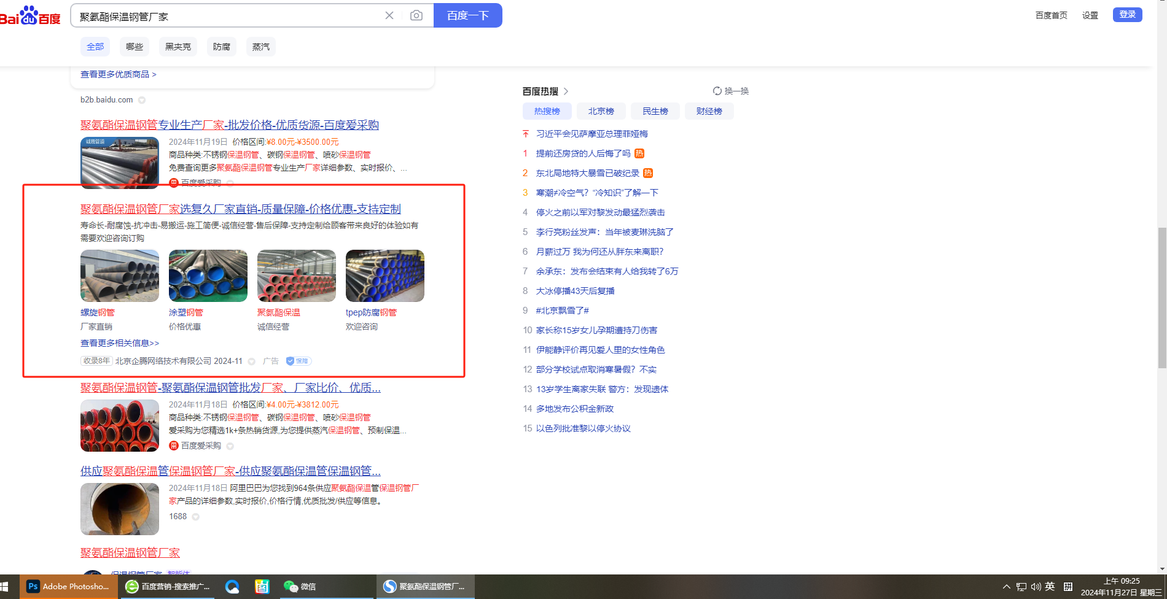Screen dimensions: 1167x599
Task: Switch to the 热搜榜 tab
Action: coord(547,111)
